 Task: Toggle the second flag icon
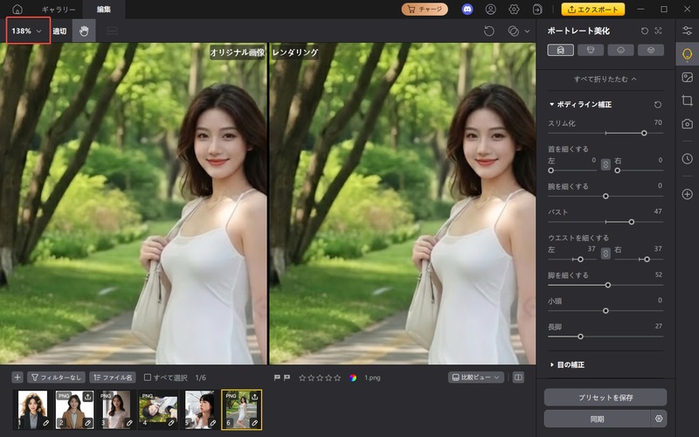click(287, 378)
